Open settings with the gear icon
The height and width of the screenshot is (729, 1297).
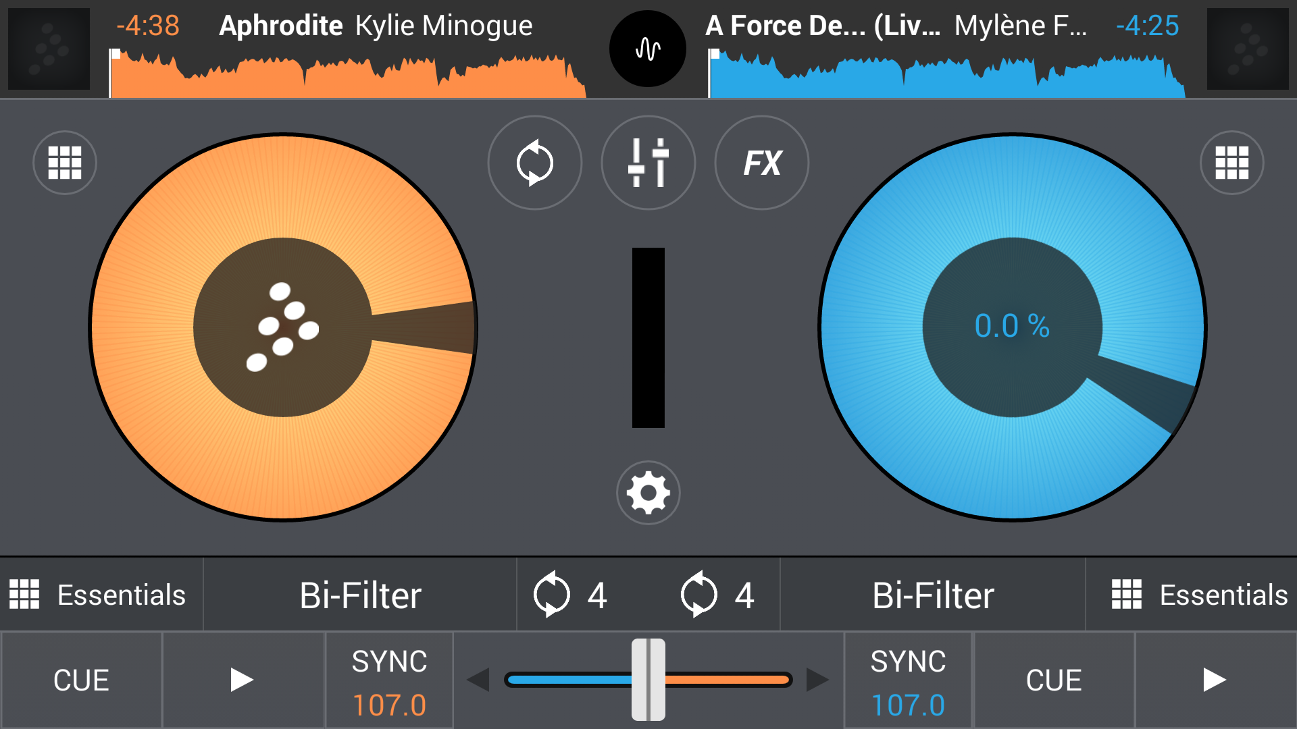coord(648,493)
